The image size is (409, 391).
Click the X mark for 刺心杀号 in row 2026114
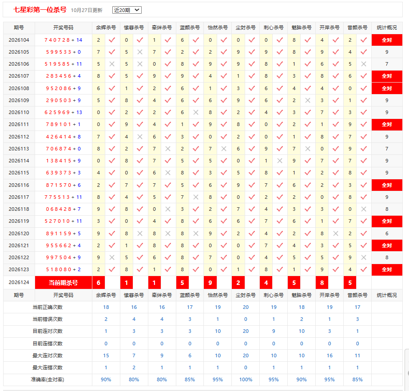[x=280, y=161]
